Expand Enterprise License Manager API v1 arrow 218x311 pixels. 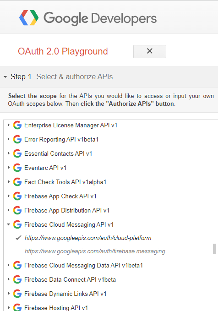(9, 125)
